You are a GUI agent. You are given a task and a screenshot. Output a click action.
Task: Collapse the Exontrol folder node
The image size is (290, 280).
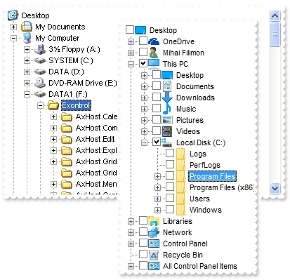[x=40, y=105]
